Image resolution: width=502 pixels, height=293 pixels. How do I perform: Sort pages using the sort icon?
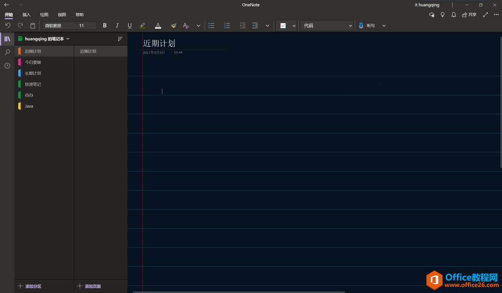tap(120, 39)
